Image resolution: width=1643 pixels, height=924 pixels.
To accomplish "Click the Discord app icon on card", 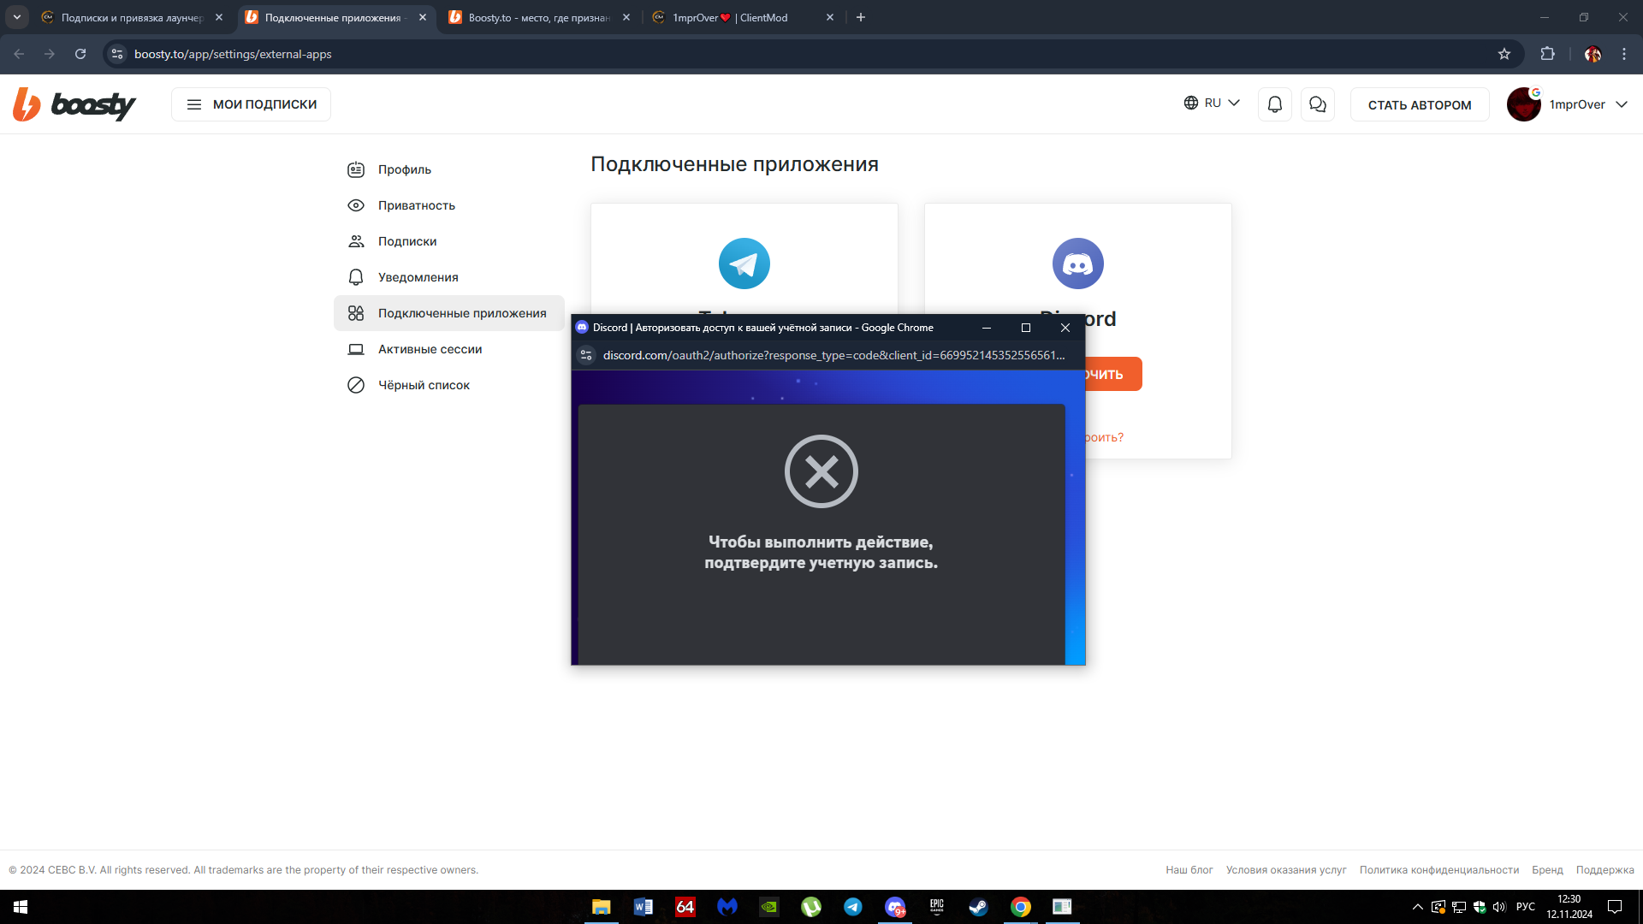I will 1077,264.
